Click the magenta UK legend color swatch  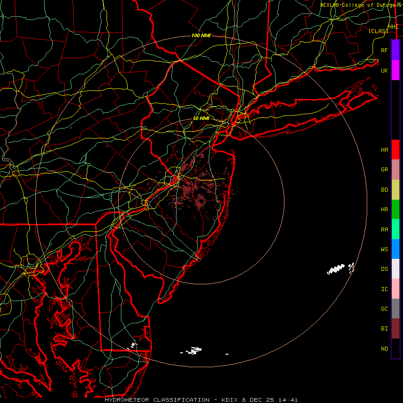(395, 70)
